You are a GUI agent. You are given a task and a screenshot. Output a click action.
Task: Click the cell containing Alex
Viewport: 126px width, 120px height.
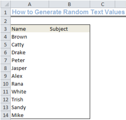(x=30, y=76)
